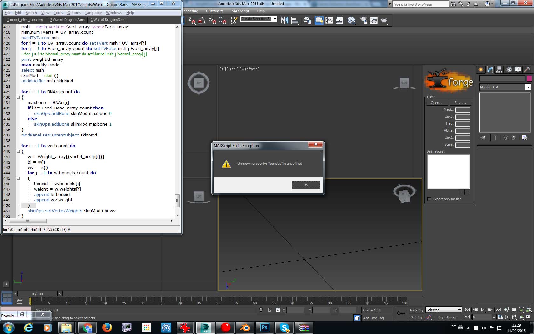Click the Pin Stack icon
534x334 pixels.
483,138
